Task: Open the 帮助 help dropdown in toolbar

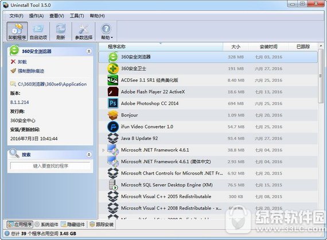Action: [107, 32]
